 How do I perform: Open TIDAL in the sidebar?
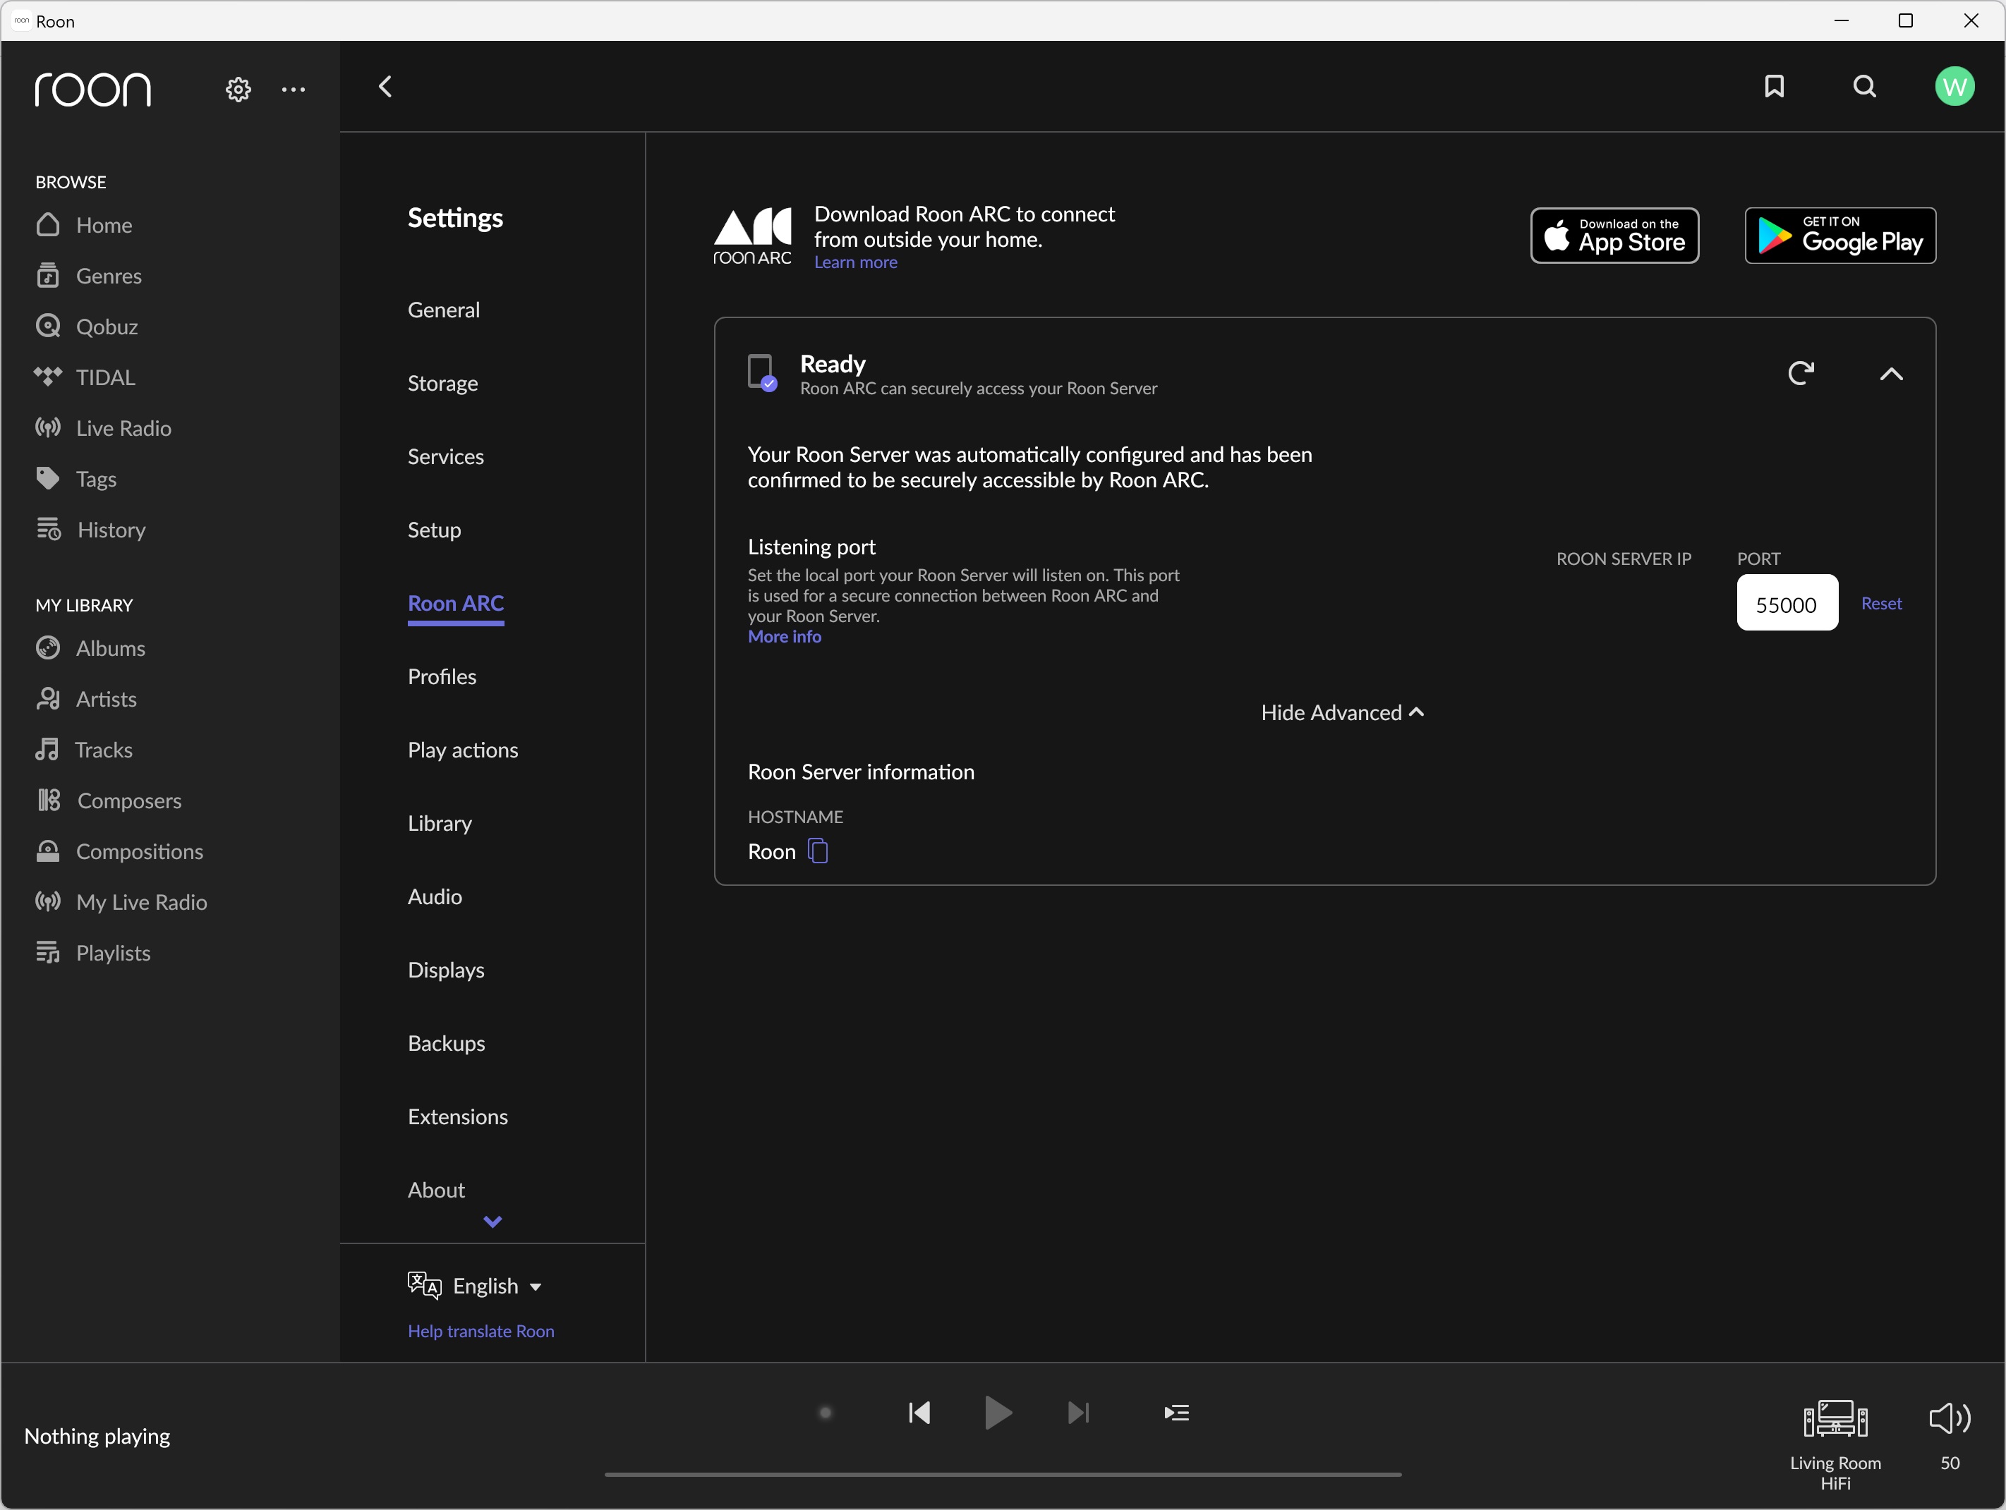tap(85, 377)
